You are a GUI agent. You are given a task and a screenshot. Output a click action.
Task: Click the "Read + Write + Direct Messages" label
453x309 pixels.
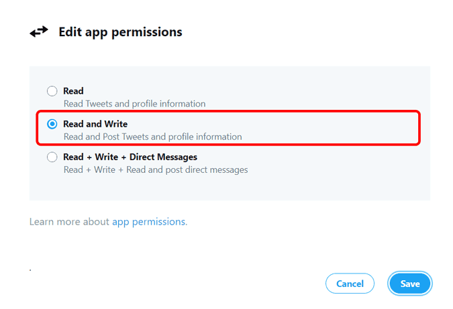[130, 157]
